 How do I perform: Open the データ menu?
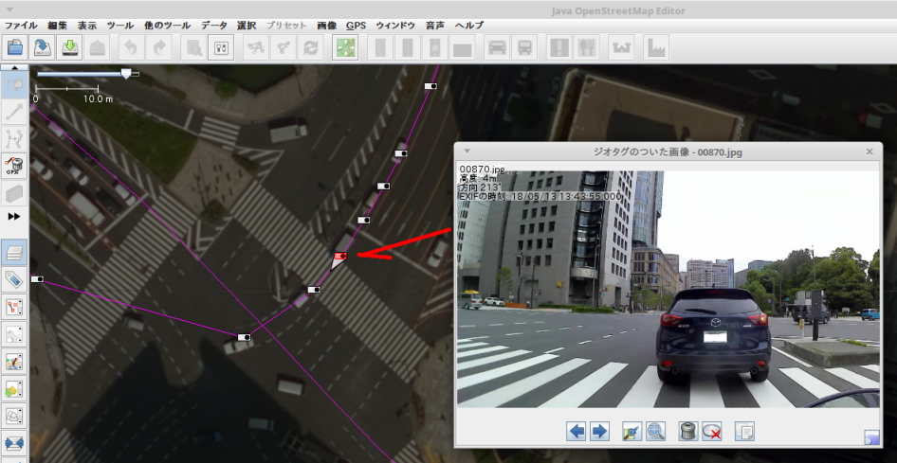tap(214, 26)
